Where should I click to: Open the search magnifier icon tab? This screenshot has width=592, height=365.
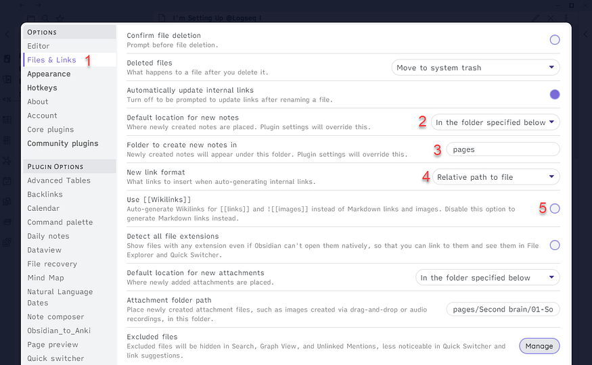pyautogui.click(x=45, y=18)
